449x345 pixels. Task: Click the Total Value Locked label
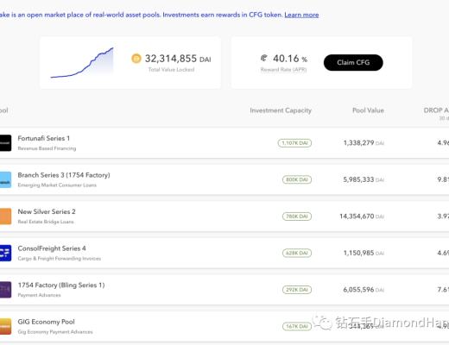[171, 70]
